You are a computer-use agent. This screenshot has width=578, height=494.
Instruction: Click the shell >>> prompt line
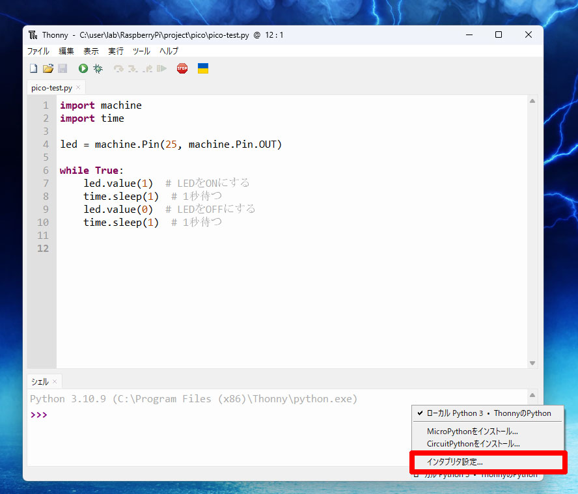[x=38, y=415]
